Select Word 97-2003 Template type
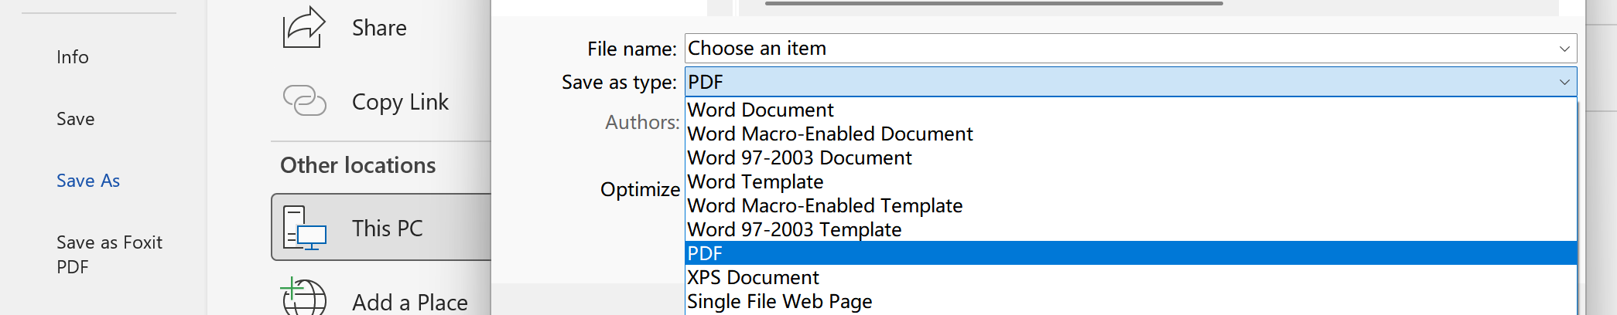Viewport: 1617px width, 315px height. 1130,229
